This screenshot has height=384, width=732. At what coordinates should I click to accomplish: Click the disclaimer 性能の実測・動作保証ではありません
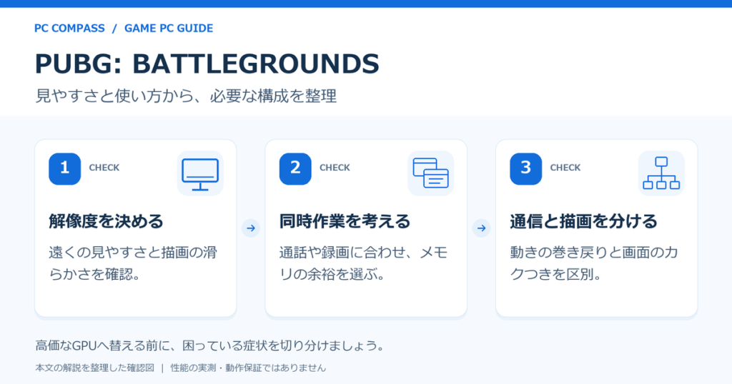click(248, 368)
